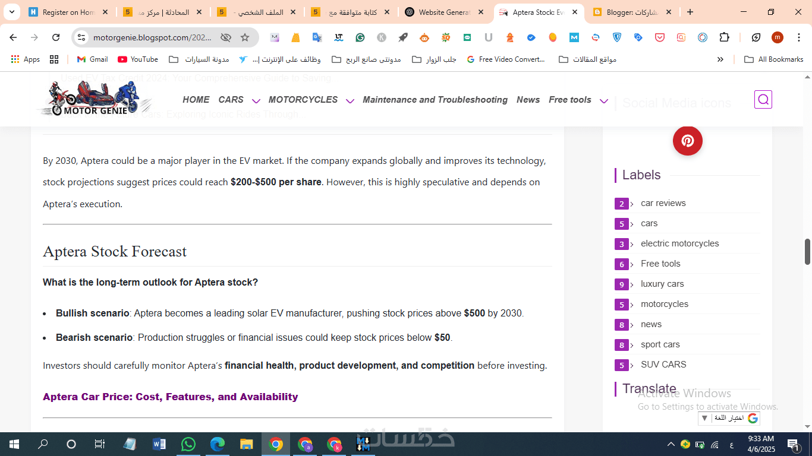The image size is (812, 456).
Task: Open the All Bookmarks folder
Action: tap(773, 59)
